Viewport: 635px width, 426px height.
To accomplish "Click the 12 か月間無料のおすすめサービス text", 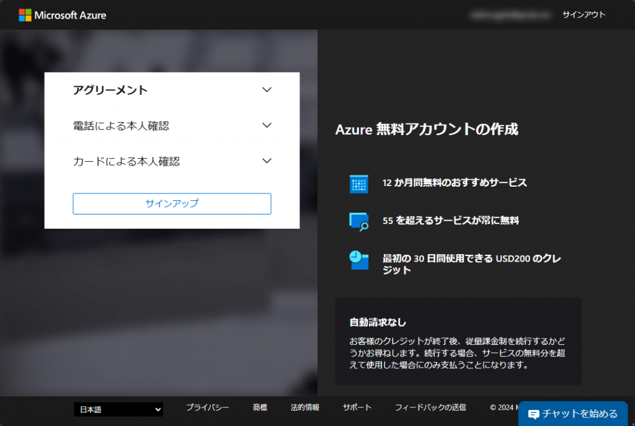I will coord(455,183).
